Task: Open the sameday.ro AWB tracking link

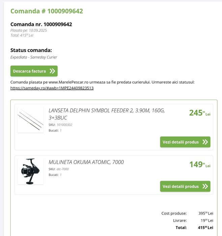Action: 52,88
